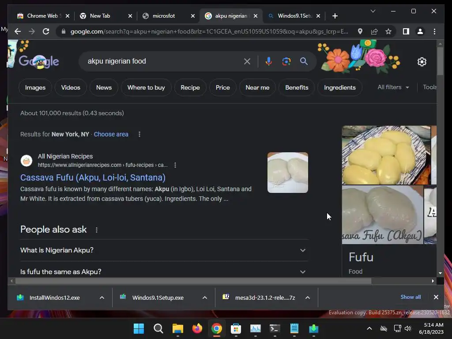
Task: Open location access pin in address bar
Action: pos(360,31)
